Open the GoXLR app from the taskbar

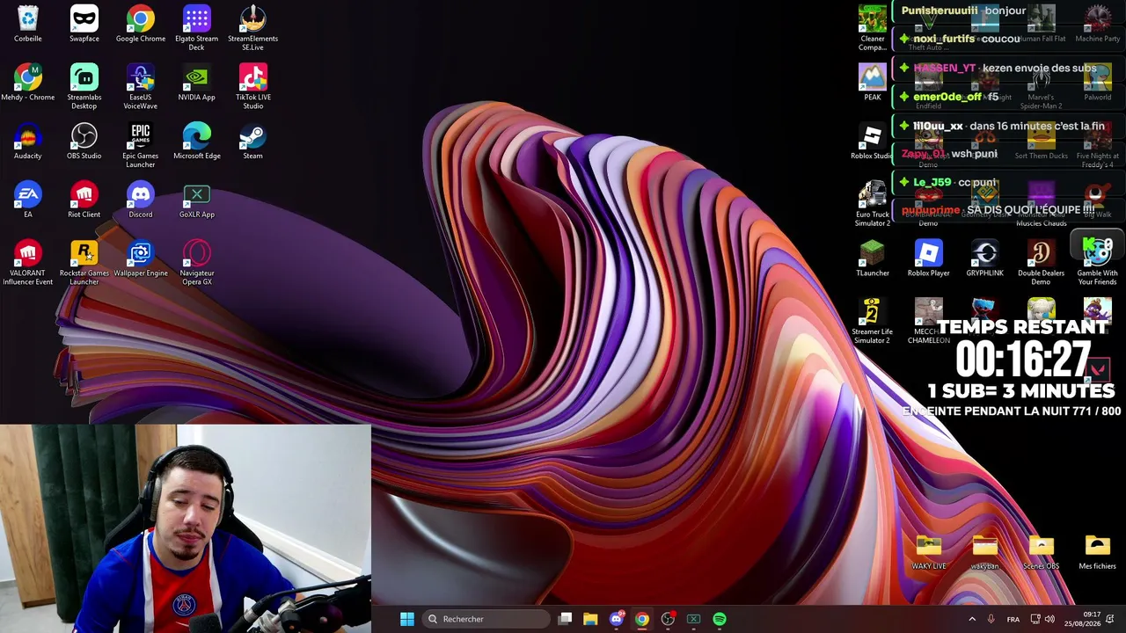click(x=693, y=619)
